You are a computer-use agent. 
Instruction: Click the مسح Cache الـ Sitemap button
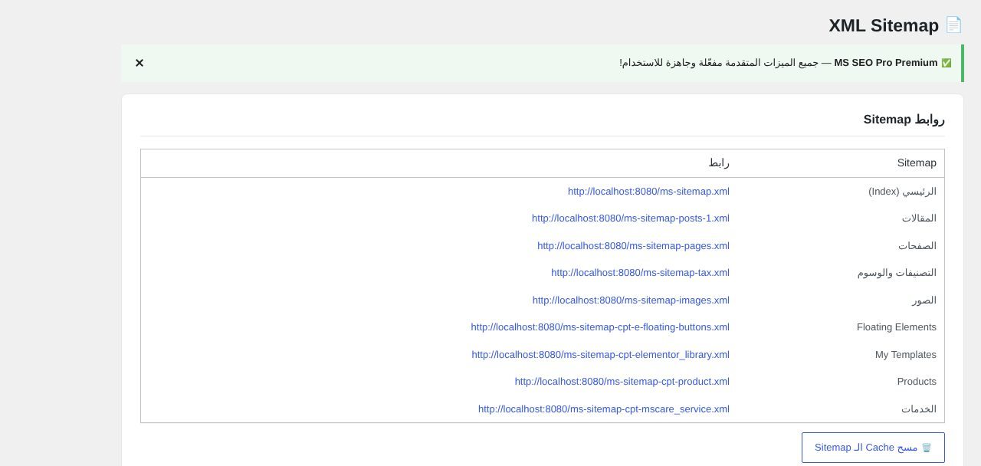tap(873, 448)
